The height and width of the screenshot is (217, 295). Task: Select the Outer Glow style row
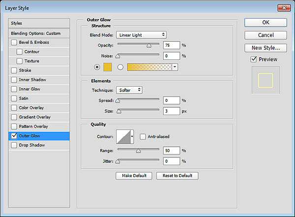(39, 136)
